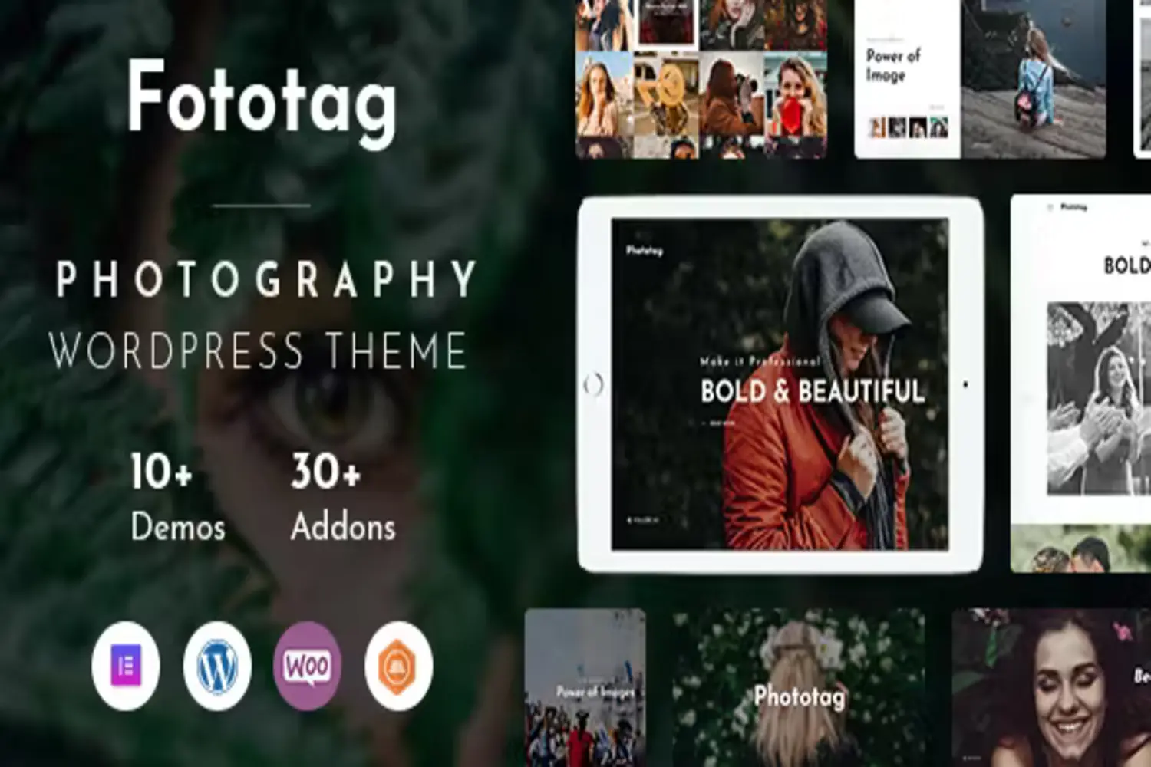
Task: Open the black-and-white wedding photo
Action: 1098,397
